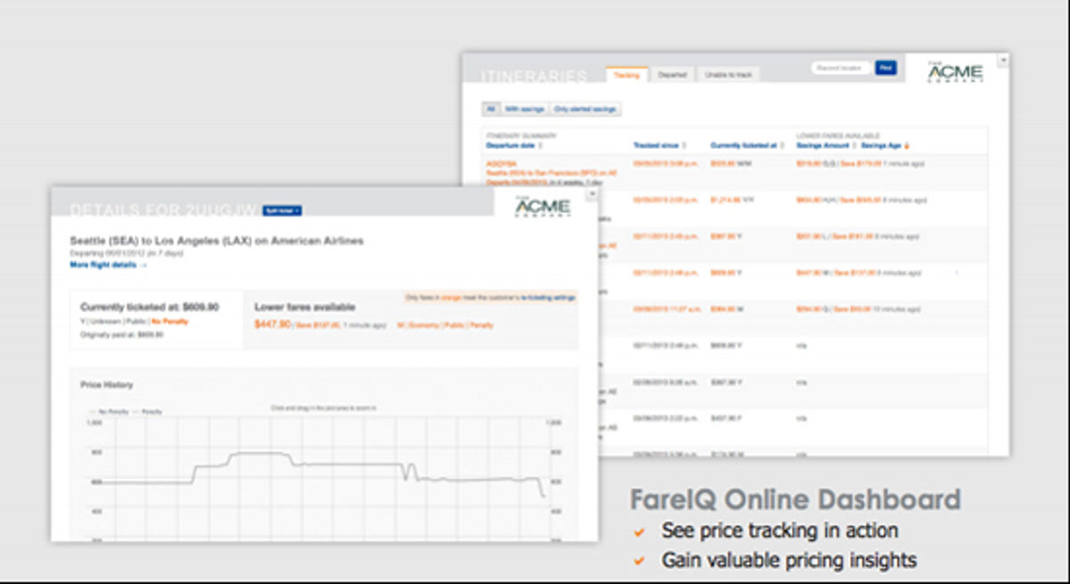Open the corner dropdown arrow in Itineraries window
The width and height of the screenshot is (1070, 584).
click(1002, 61)
